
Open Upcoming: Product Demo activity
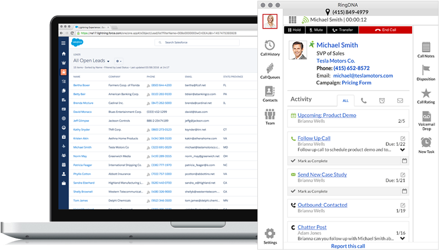[x=327, y=115]
